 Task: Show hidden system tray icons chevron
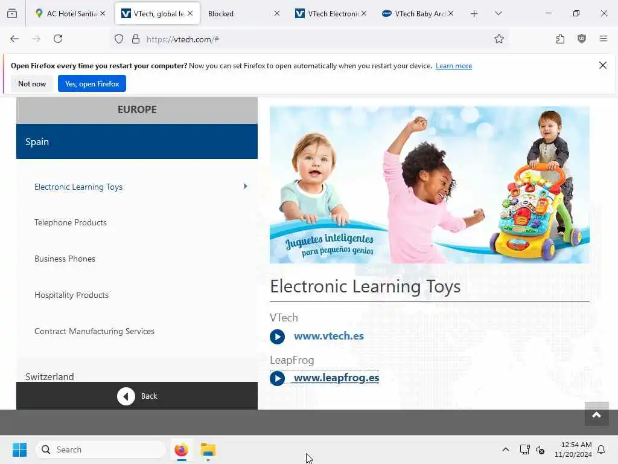coord(506,449)
